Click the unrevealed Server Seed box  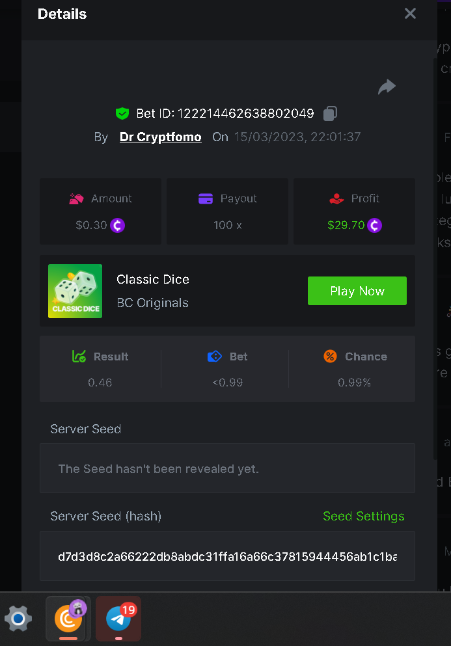[x=227, y=468]
